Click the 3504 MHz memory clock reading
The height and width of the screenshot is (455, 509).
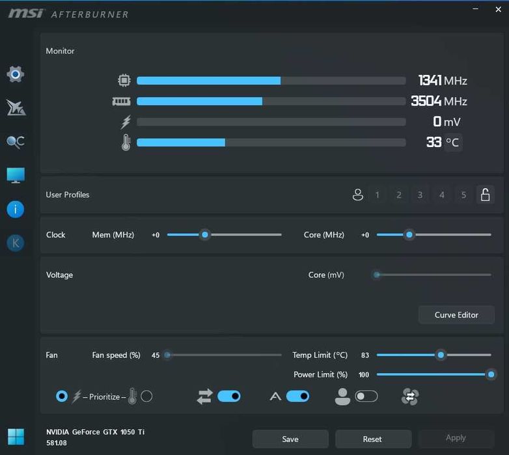point(439,101)
